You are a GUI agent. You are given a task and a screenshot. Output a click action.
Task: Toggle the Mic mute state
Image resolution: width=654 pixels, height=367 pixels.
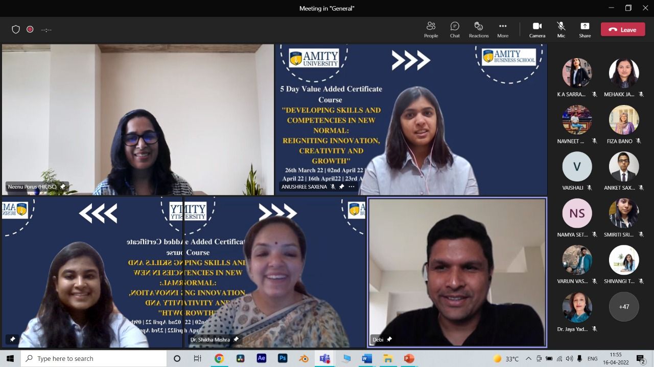561,30
